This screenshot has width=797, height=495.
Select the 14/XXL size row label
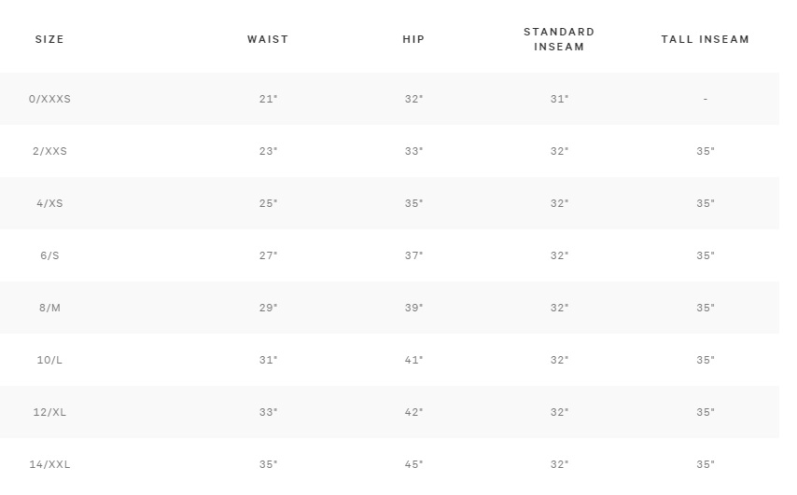pyautogui.click(x=49, y=464)
